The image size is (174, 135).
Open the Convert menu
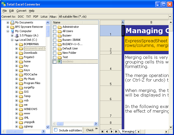click(21, 11)
